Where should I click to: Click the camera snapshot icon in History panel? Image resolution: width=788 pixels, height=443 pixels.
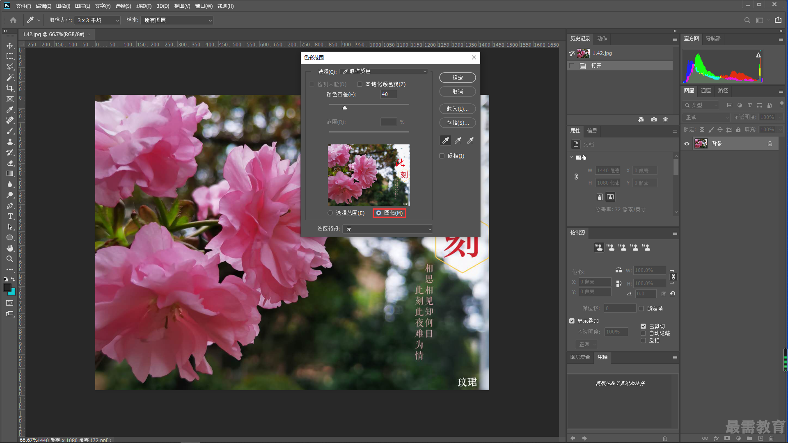pyautogui.click(x=654, y=120)
